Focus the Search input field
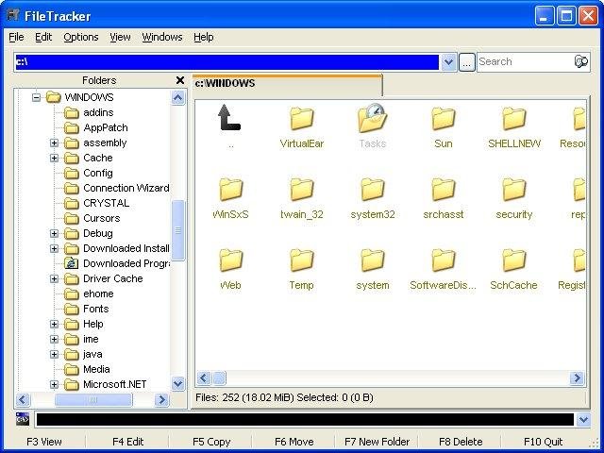604x453 pixels. click(526, 61)
